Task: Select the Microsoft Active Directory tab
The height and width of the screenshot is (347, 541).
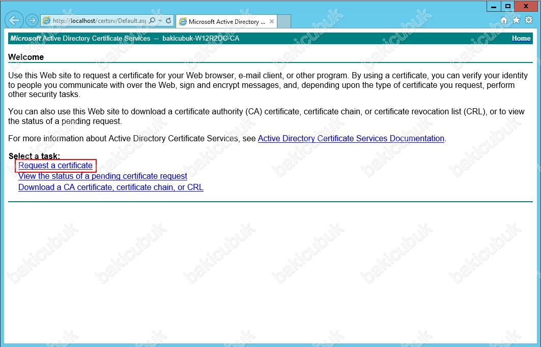Action: (226, 21)
